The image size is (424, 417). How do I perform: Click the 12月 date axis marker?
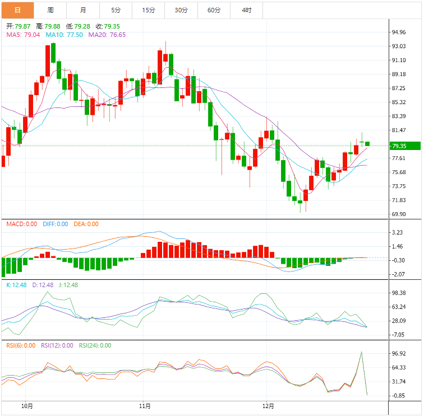click(269, 405)
